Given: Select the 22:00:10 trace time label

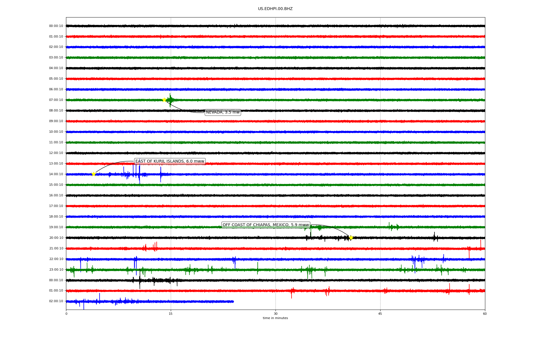Looking at the screenshot, I should tap(56, 259).
